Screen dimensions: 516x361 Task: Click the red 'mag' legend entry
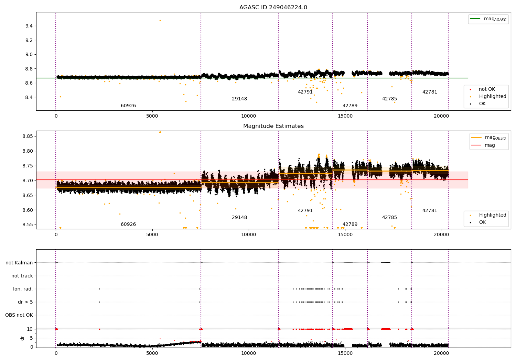(x=483, y=145)
